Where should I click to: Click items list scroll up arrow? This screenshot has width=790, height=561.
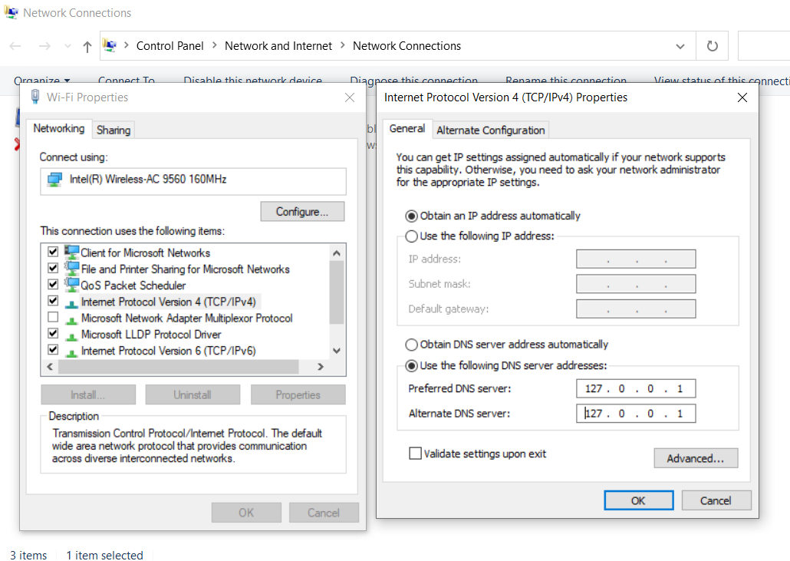point(337,253)
